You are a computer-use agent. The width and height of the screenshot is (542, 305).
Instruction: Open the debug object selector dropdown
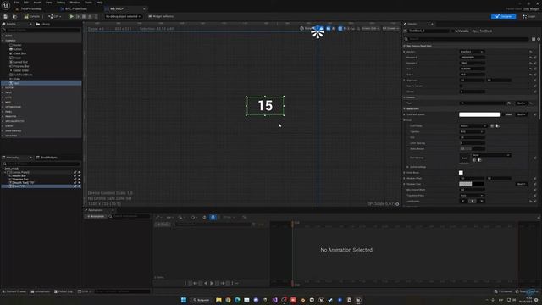[123, 17]
